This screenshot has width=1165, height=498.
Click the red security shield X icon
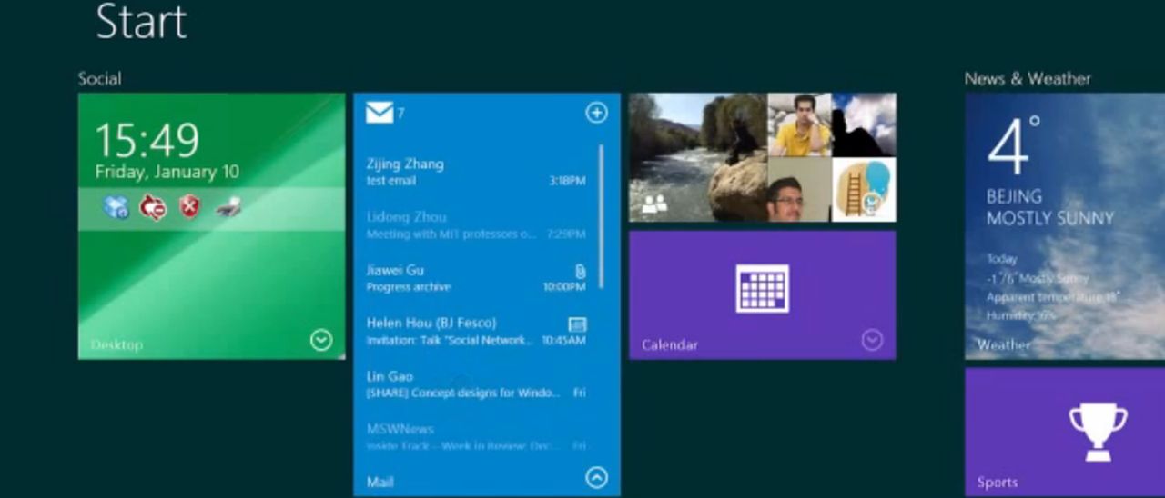click(189, 207)
